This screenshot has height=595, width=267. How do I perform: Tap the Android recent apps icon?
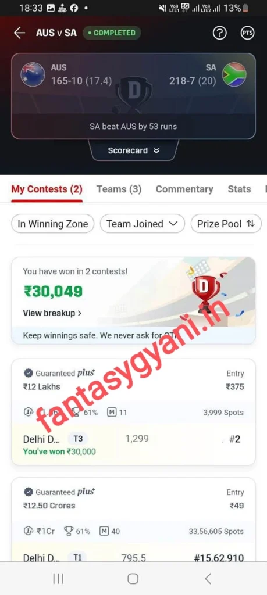(x=58, y=578)
